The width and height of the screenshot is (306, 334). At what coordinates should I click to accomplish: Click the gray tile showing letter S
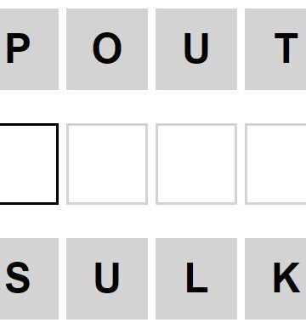tap(29, 279)
